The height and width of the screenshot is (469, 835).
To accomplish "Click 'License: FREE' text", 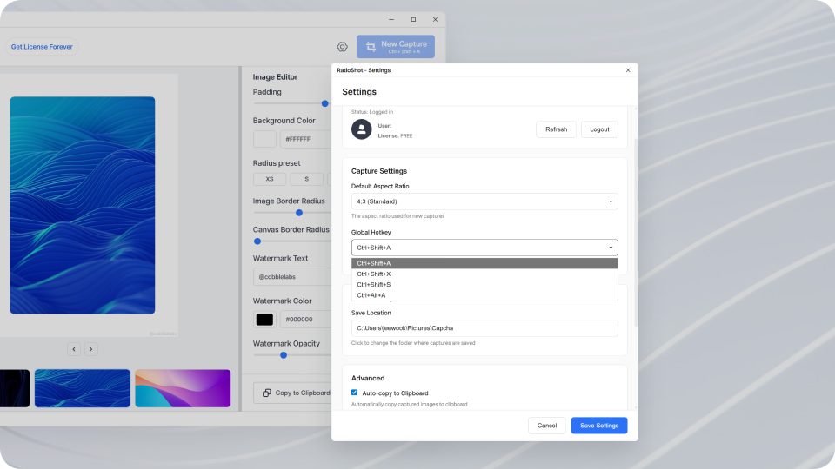I will click(395, 136).
